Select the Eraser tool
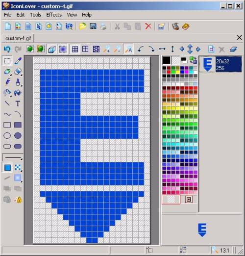Screen dimensions: 245x256 click(x=18, y=72)
